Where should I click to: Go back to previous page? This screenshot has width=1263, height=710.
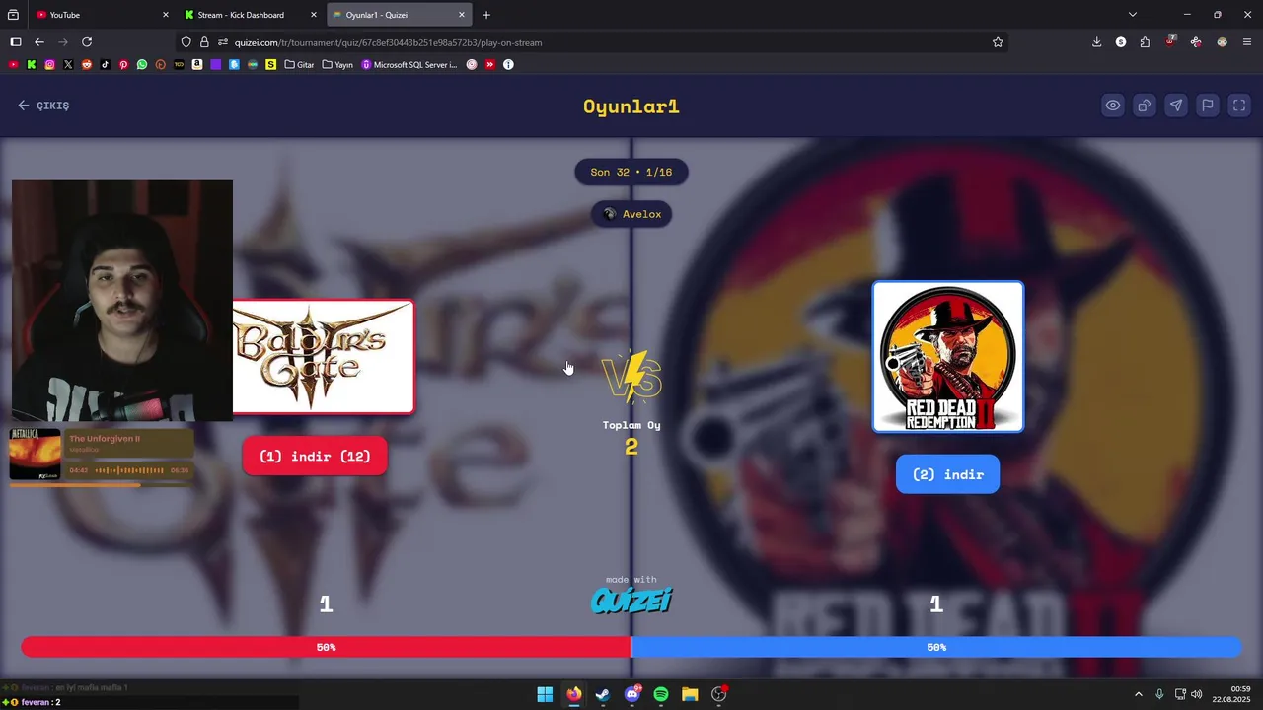39,42
